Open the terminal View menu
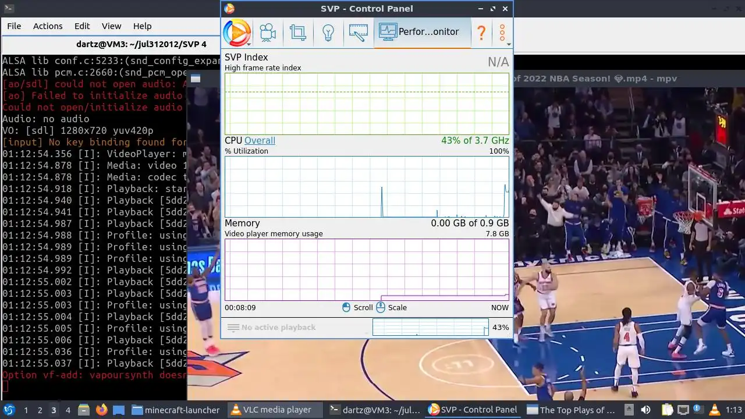745x419 pixels. tap(111, 26)
